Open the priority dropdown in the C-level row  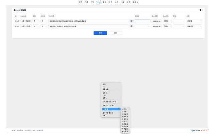point(44,21)
